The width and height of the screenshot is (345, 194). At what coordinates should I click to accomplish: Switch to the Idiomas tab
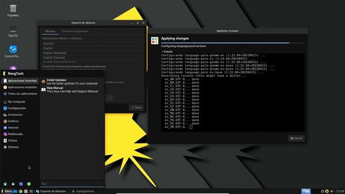[50, 31]
